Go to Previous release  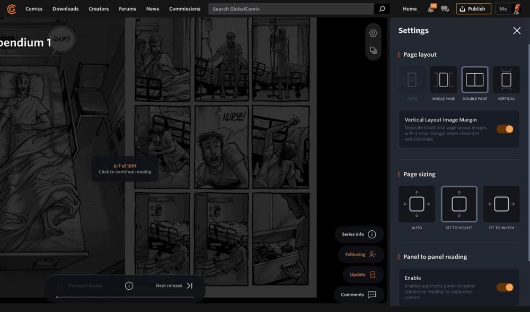click(81, 285)
